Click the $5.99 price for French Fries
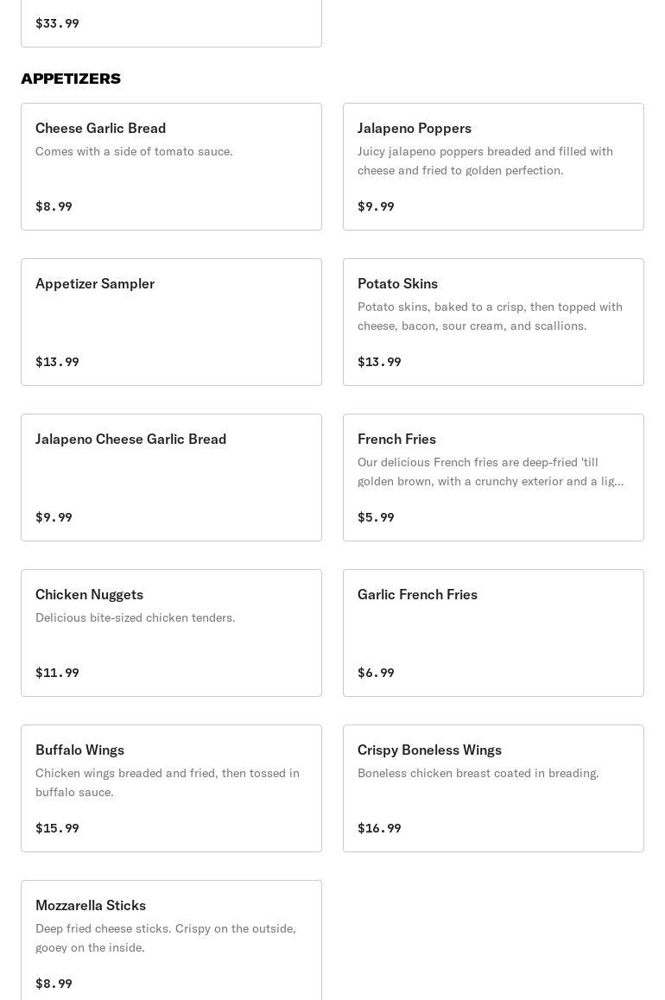665x1000 pixels. tap(376, 517)
